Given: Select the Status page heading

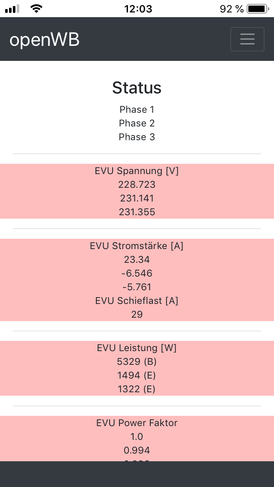Looking at the screenshot, I should [x=137, y=88].
